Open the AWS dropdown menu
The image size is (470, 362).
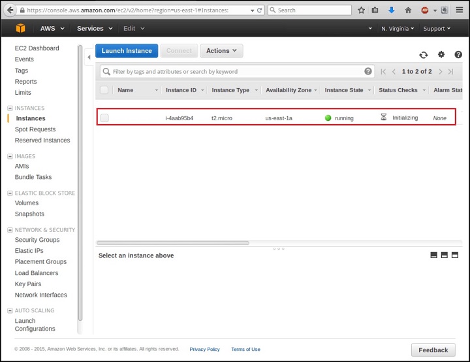point(52,29)
